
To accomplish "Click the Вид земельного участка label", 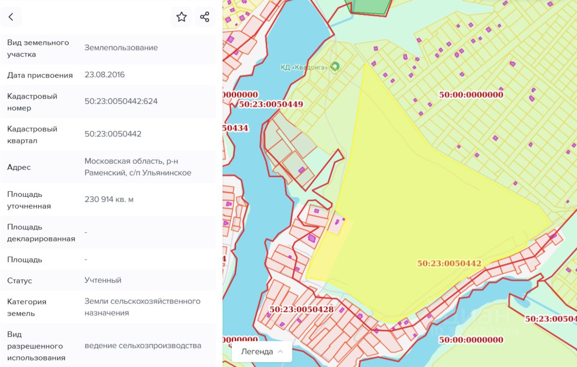I will (x=38, y=48).
